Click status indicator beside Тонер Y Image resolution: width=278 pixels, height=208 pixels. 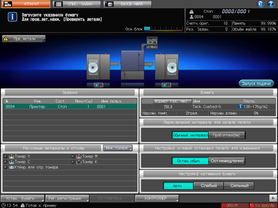click(x=5, y=156)
